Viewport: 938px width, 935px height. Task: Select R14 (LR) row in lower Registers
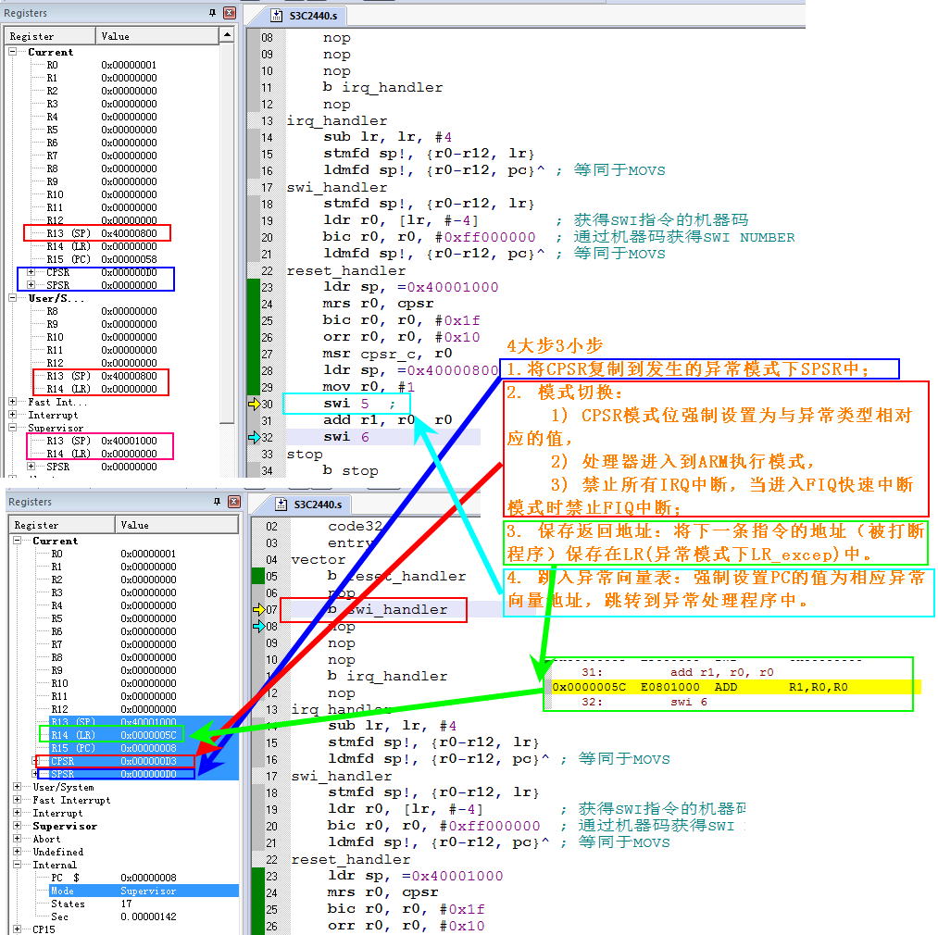144,735
